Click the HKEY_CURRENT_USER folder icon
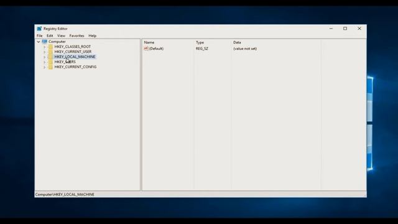Screen dimensions: 398x224 click(50, 52)
